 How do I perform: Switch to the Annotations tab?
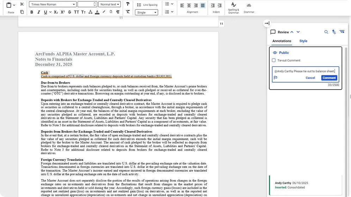(x=282, y=41)
